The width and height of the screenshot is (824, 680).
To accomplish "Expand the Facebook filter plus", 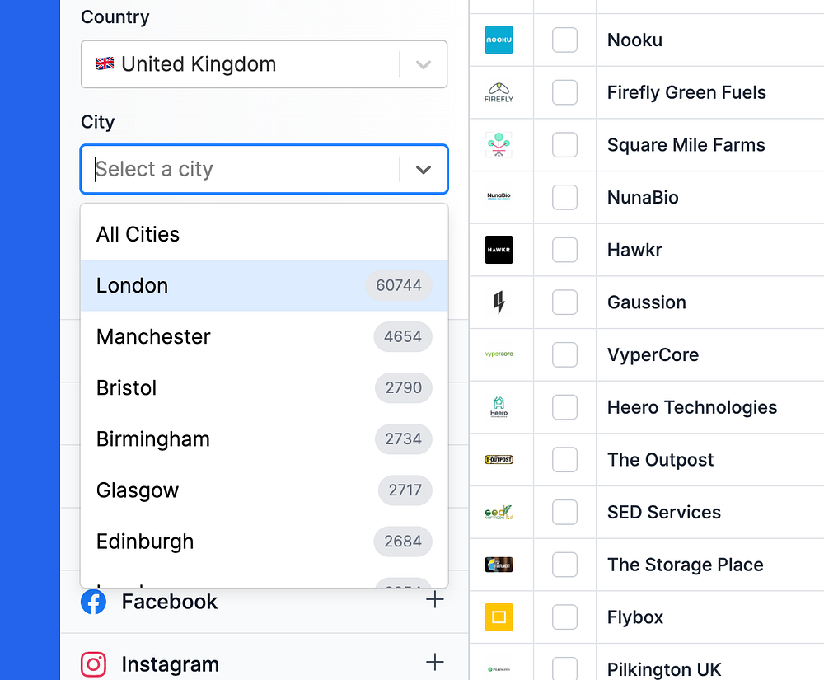I will pyautogui.click(x=434, y=600).
